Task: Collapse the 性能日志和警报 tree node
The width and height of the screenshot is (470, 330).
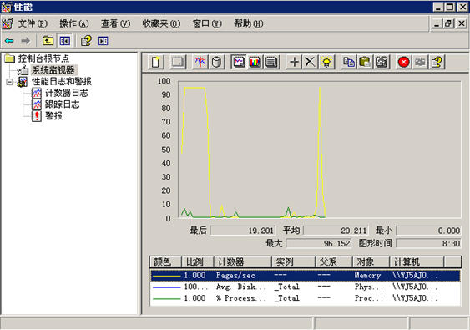Action: pos(9,82)
